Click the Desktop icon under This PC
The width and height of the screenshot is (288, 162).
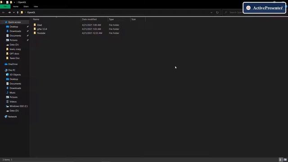click(x=7, y=79)
